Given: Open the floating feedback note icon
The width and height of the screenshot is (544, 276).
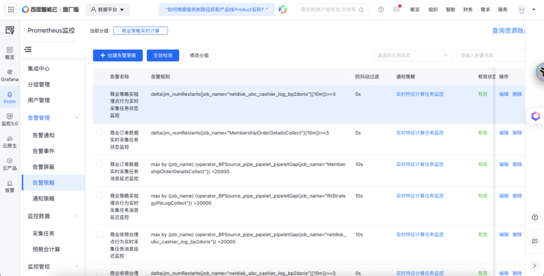Looking at the screenshot, I should click(x=534, y=241).
